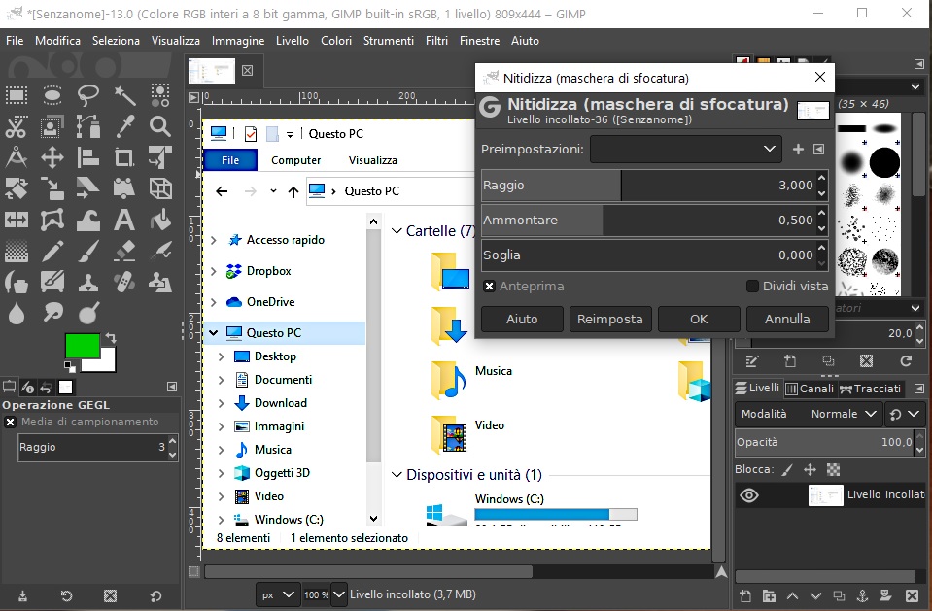Select the Clone stamp tool
The image size is (932, 611).
pos(88,283)
